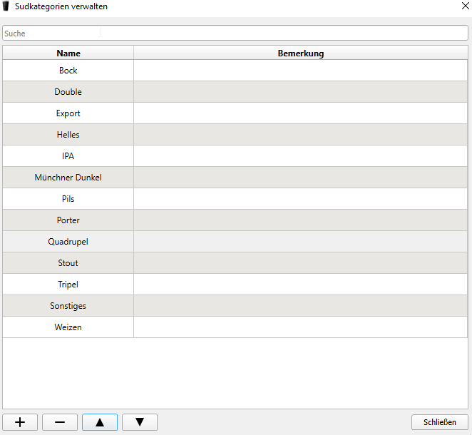Move selected category down with arrow
The height and width of the screenshot is (435, 472).
140,422
